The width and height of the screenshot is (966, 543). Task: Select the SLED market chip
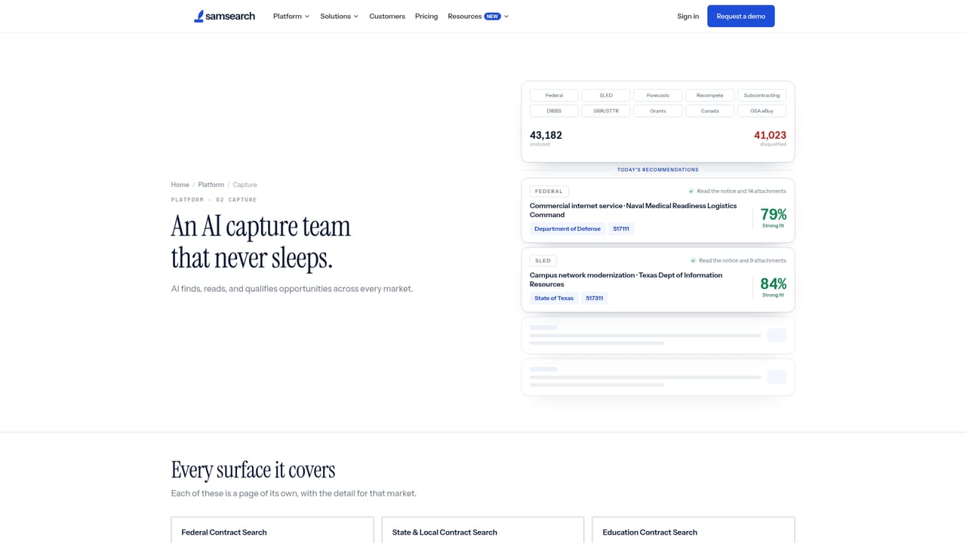(x=606, y=95)
